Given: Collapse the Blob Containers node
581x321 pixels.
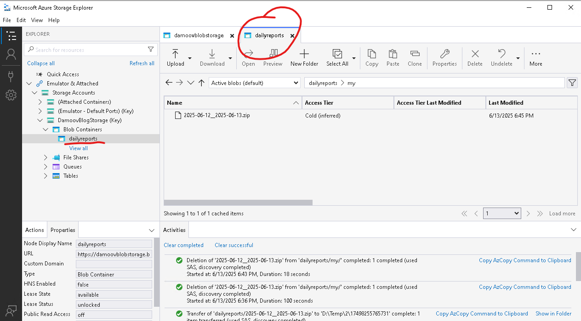Looking at the screenshot, I should coord(46,130).
